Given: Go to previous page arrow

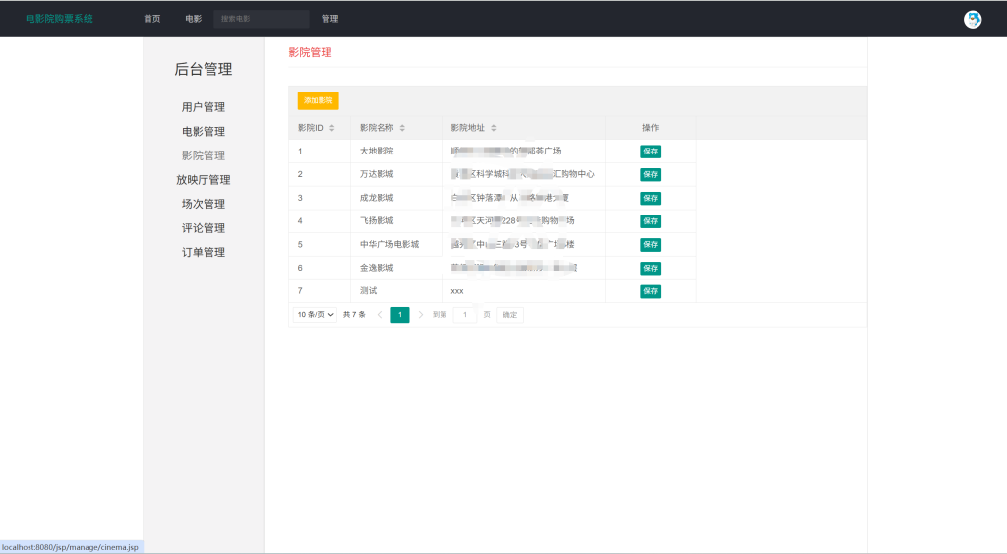Looking at the screenshot, I should point(380,315).
